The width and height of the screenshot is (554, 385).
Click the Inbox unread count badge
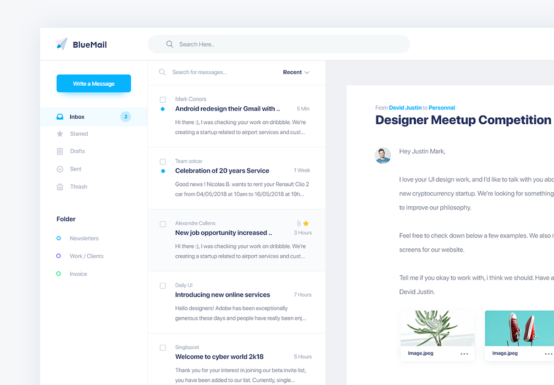tap(126, 117)
